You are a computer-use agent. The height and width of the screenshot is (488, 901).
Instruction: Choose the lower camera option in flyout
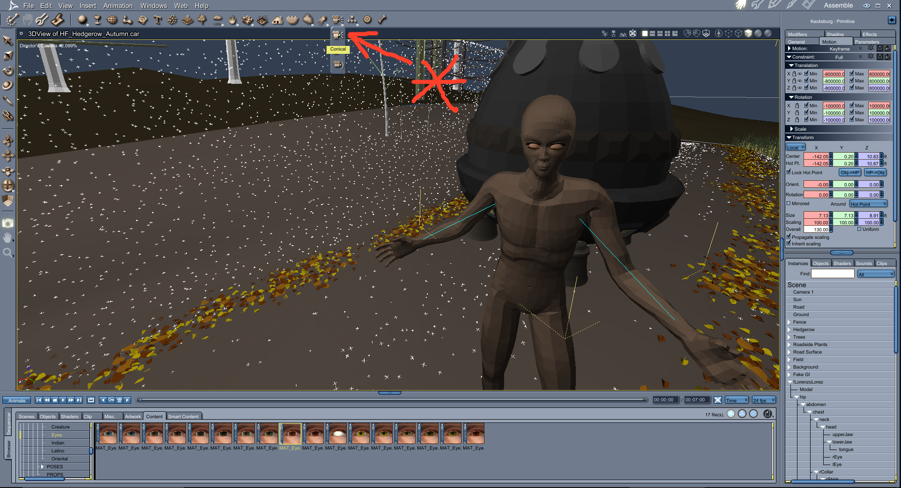pyautogui.click(x=338, y=64)
